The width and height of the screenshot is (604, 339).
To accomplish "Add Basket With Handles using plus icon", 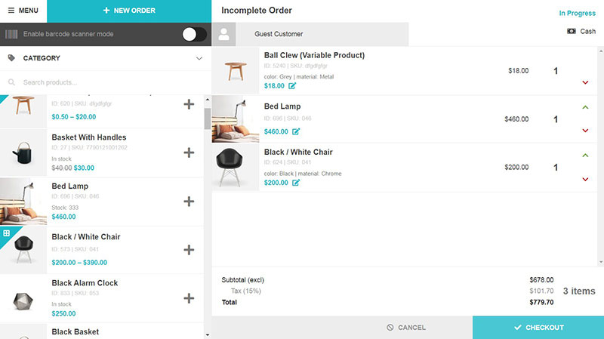I will [189, 153].
